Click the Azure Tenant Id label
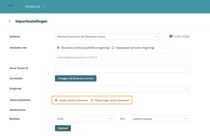This screenshot has width=210, height=136. tap(19, 68)
